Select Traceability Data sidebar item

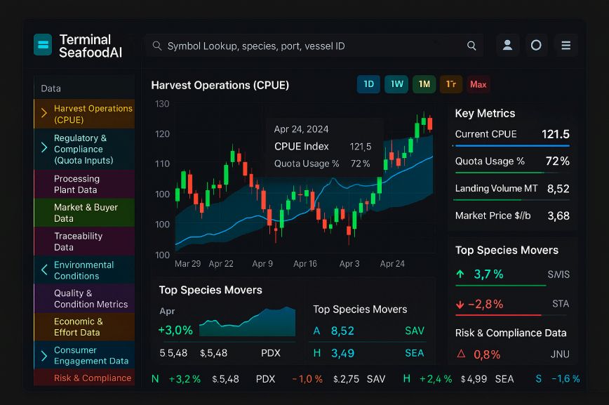click(x=78, y=241)
